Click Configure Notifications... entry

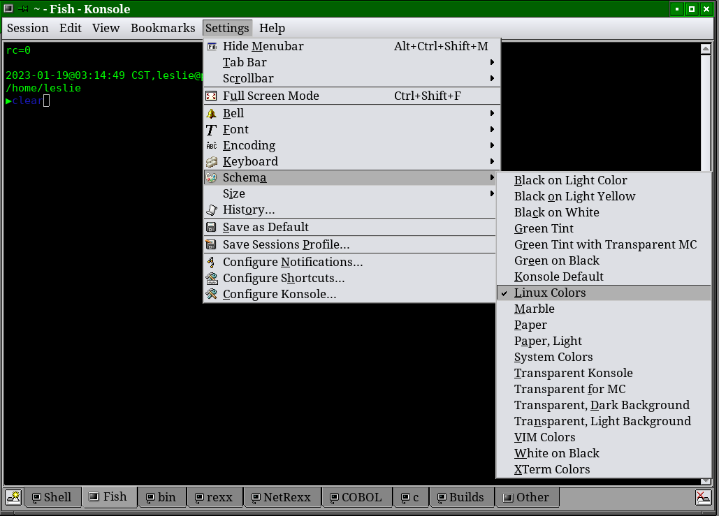pyautogui.click(x=351, y=262)
